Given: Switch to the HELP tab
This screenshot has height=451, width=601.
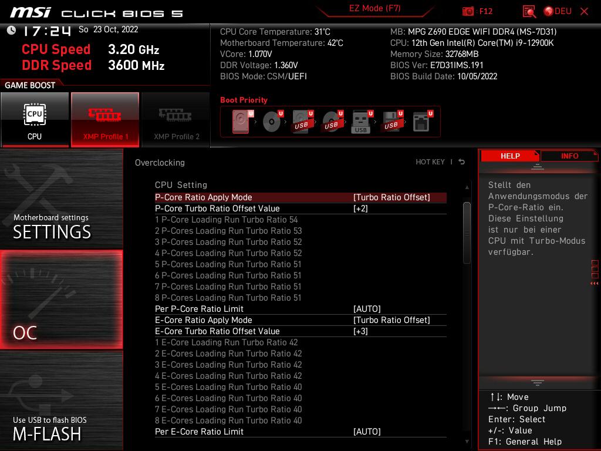Looking at the screenshot, I should [509, 156].
